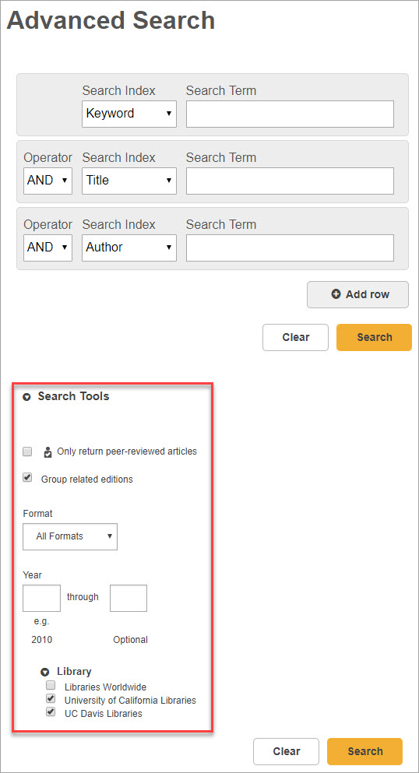Click the plus icon on Add row
Screen dimensions: 419x773
coord(336,294)
